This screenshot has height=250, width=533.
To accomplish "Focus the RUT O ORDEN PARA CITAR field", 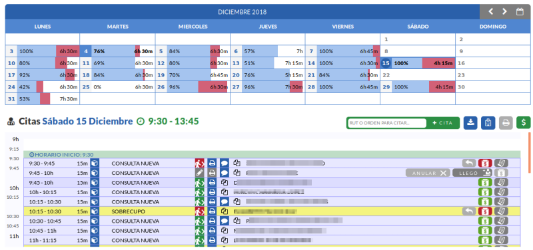I will pyautogui.click(x=387, y=123).
